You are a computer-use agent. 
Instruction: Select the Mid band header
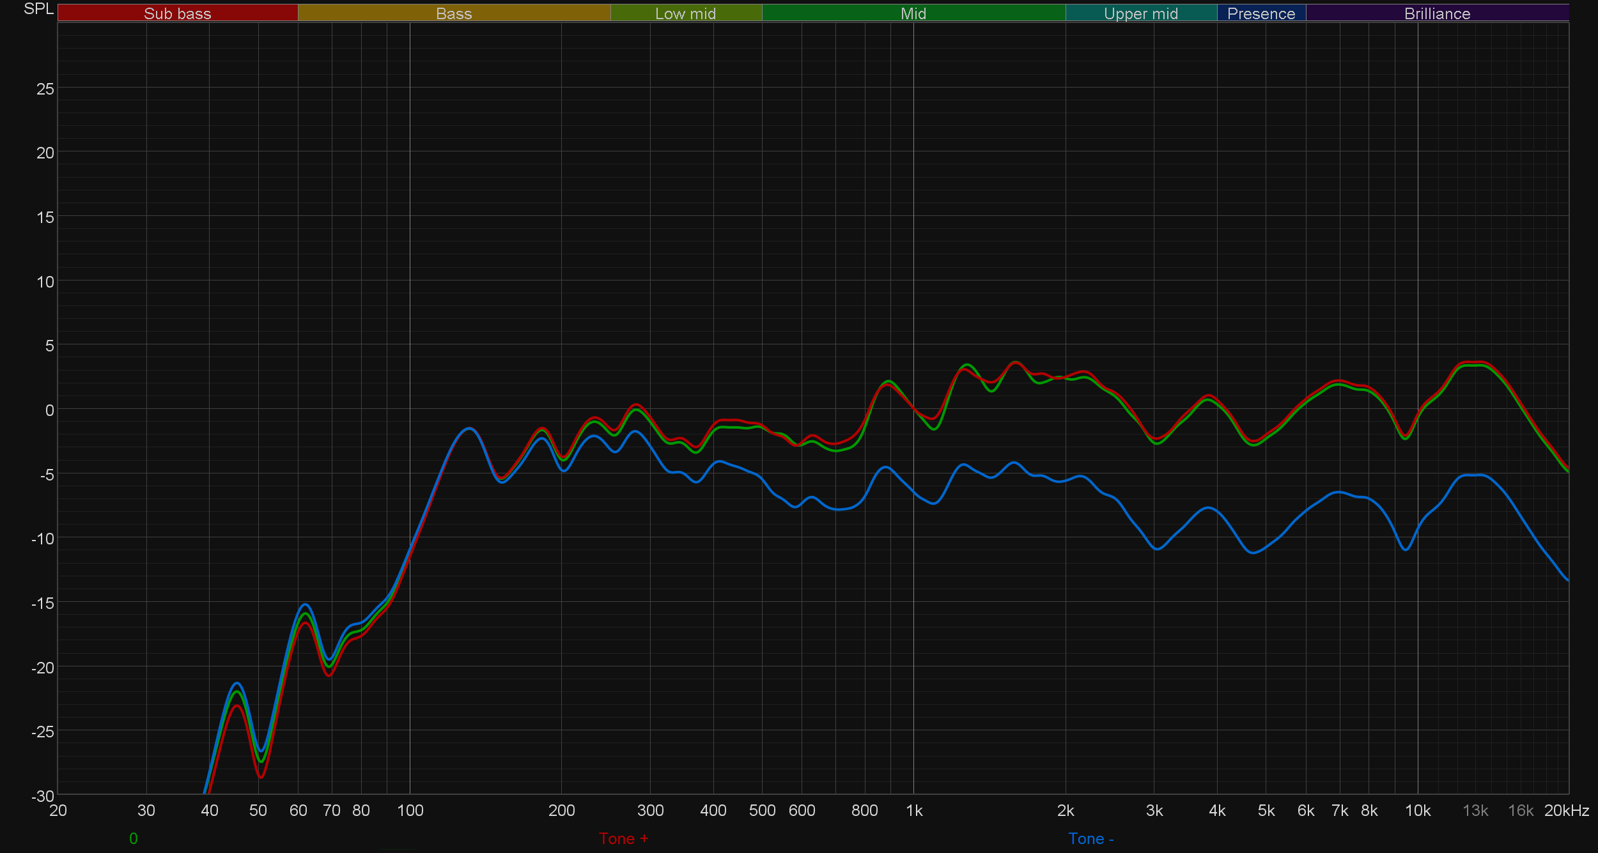(x=913, y=13)
